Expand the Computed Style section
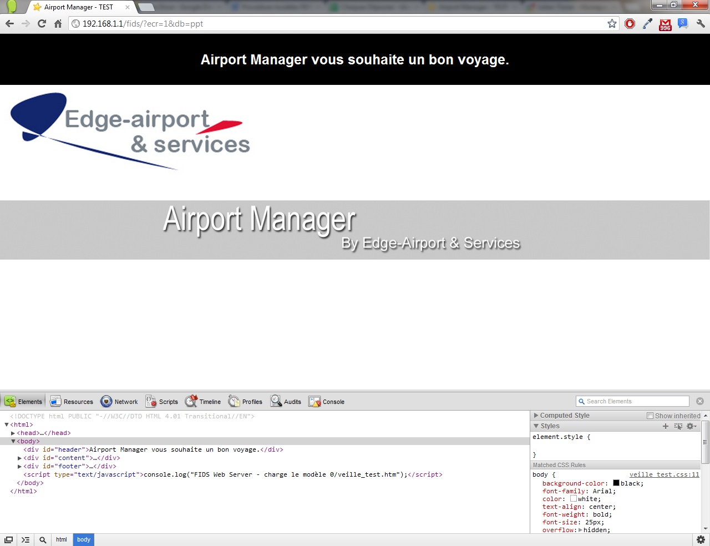 click(x=536, y=416)
